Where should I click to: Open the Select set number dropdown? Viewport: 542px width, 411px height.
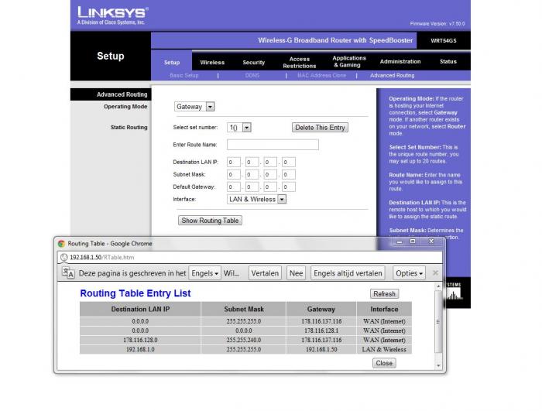pyautogui.click(x=238, y=128)
